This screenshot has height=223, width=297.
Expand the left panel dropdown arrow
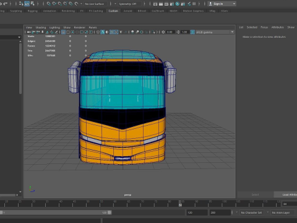(19, 37)
